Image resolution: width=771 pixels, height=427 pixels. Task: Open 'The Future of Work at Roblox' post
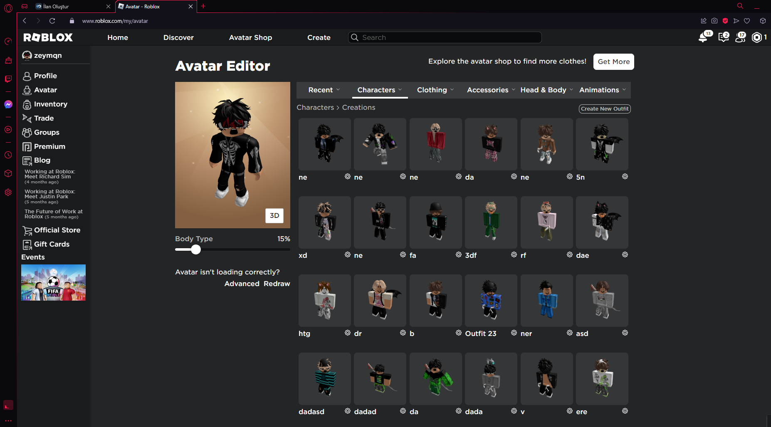pyautogui.click(x=53, y=214)
